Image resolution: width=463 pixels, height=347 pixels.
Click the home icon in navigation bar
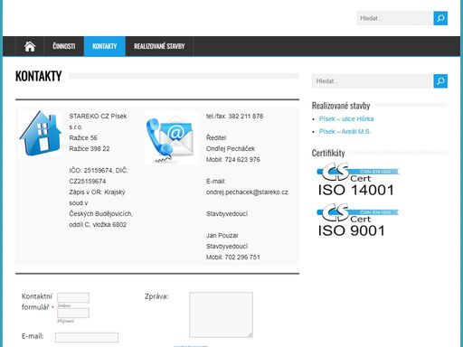tap(30, 46)
